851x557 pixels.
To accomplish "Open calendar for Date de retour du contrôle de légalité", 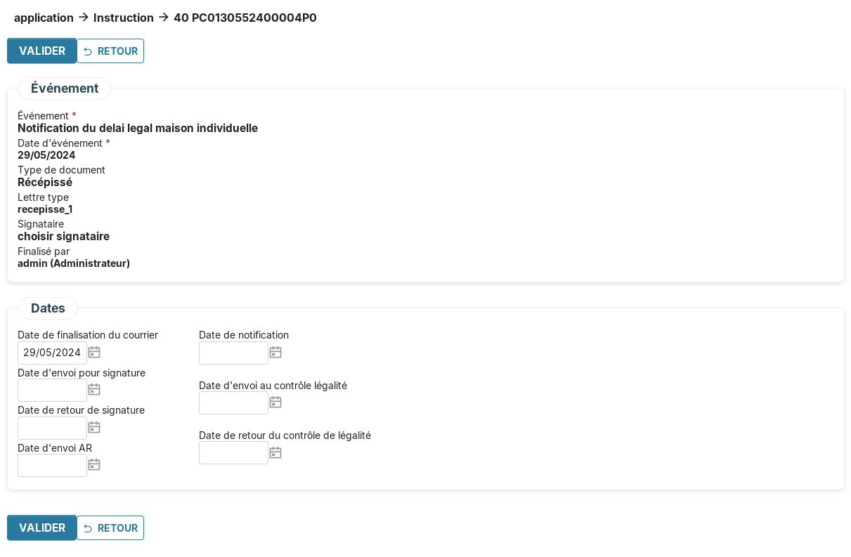I will (275, 452).
